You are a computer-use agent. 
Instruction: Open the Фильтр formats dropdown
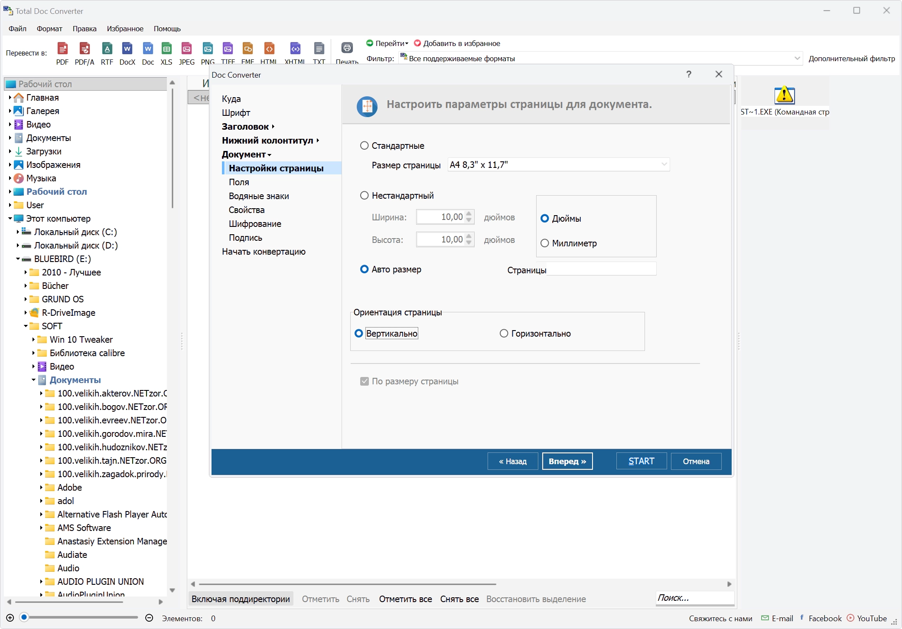[600, 59]
